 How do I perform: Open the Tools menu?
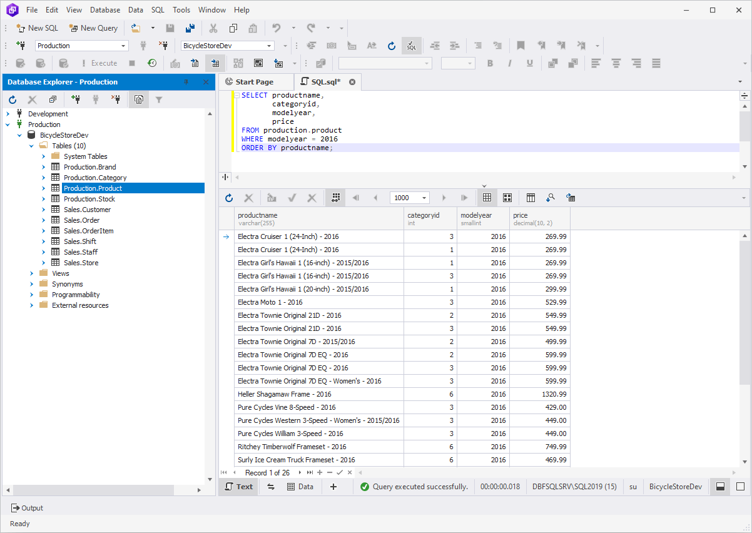point(181,10)
